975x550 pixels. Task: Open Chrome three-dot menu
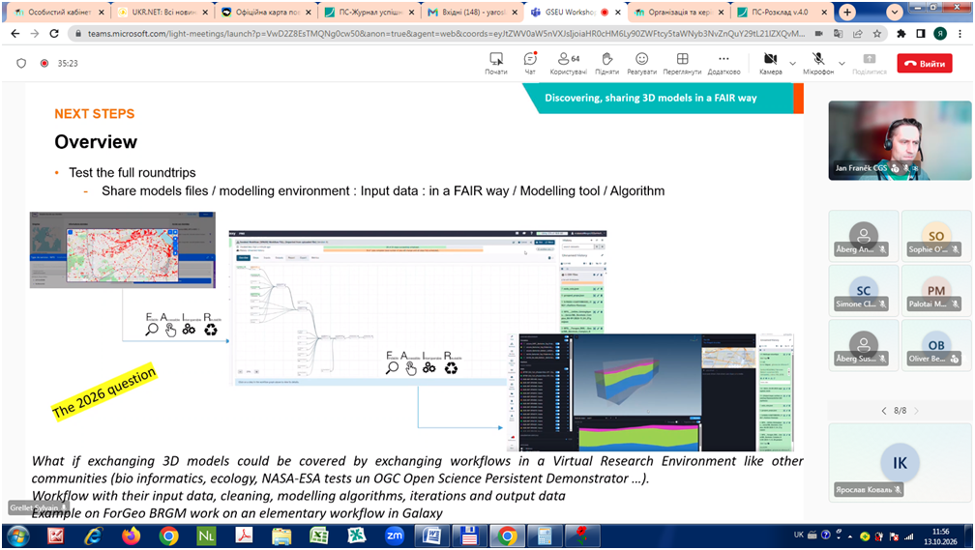961,34
